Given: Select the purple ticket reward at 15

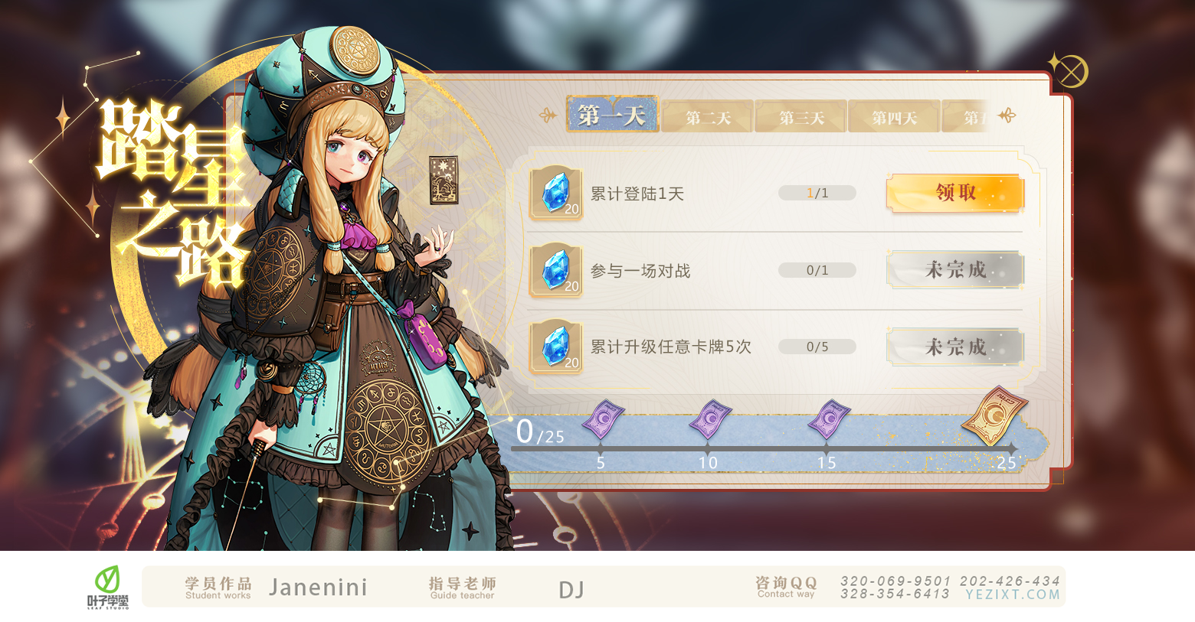Looking at the screenshot, I should pos(828,420).
